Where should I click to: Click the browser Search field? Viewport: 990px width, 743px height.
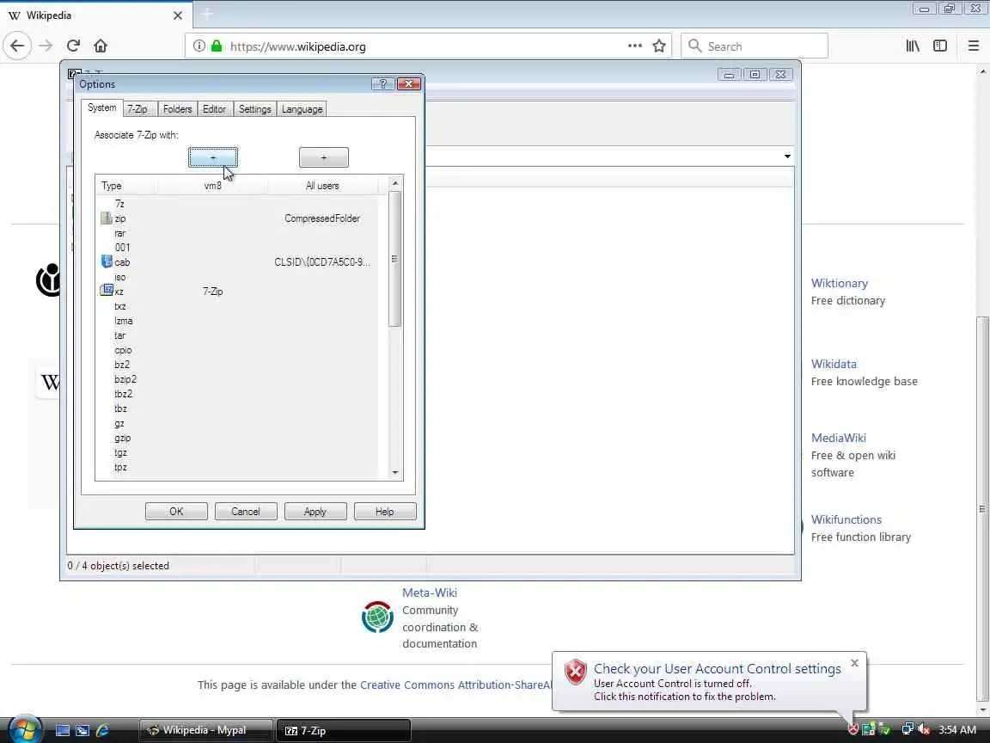tap(755, 46)
